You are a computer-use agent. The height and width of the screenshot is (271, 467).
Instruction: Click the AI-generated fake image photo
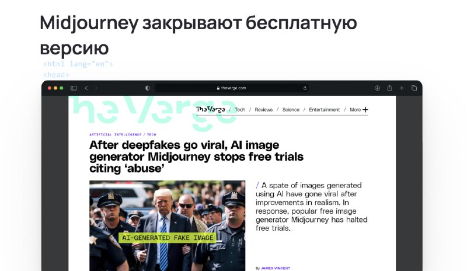point(168,225)
